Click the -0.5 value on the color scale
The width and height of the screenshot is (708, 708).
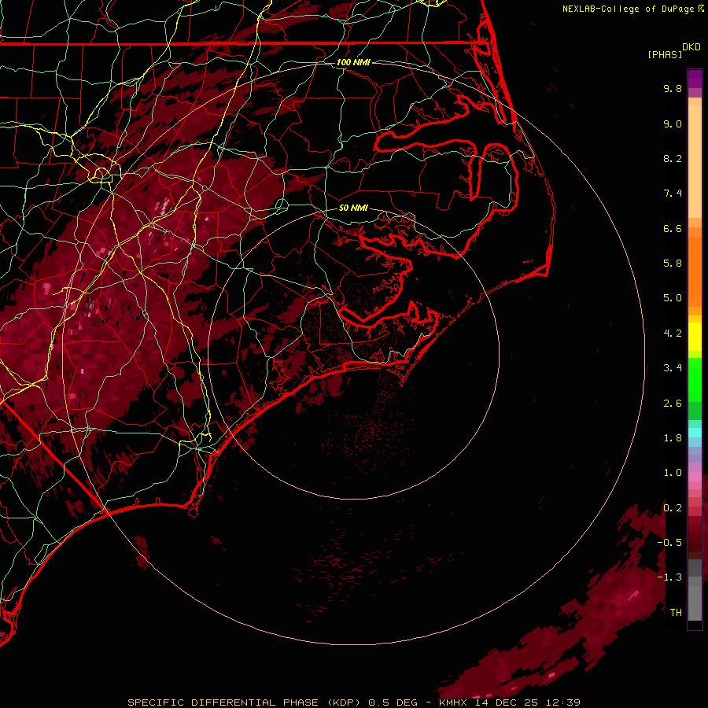coord(669,543)
